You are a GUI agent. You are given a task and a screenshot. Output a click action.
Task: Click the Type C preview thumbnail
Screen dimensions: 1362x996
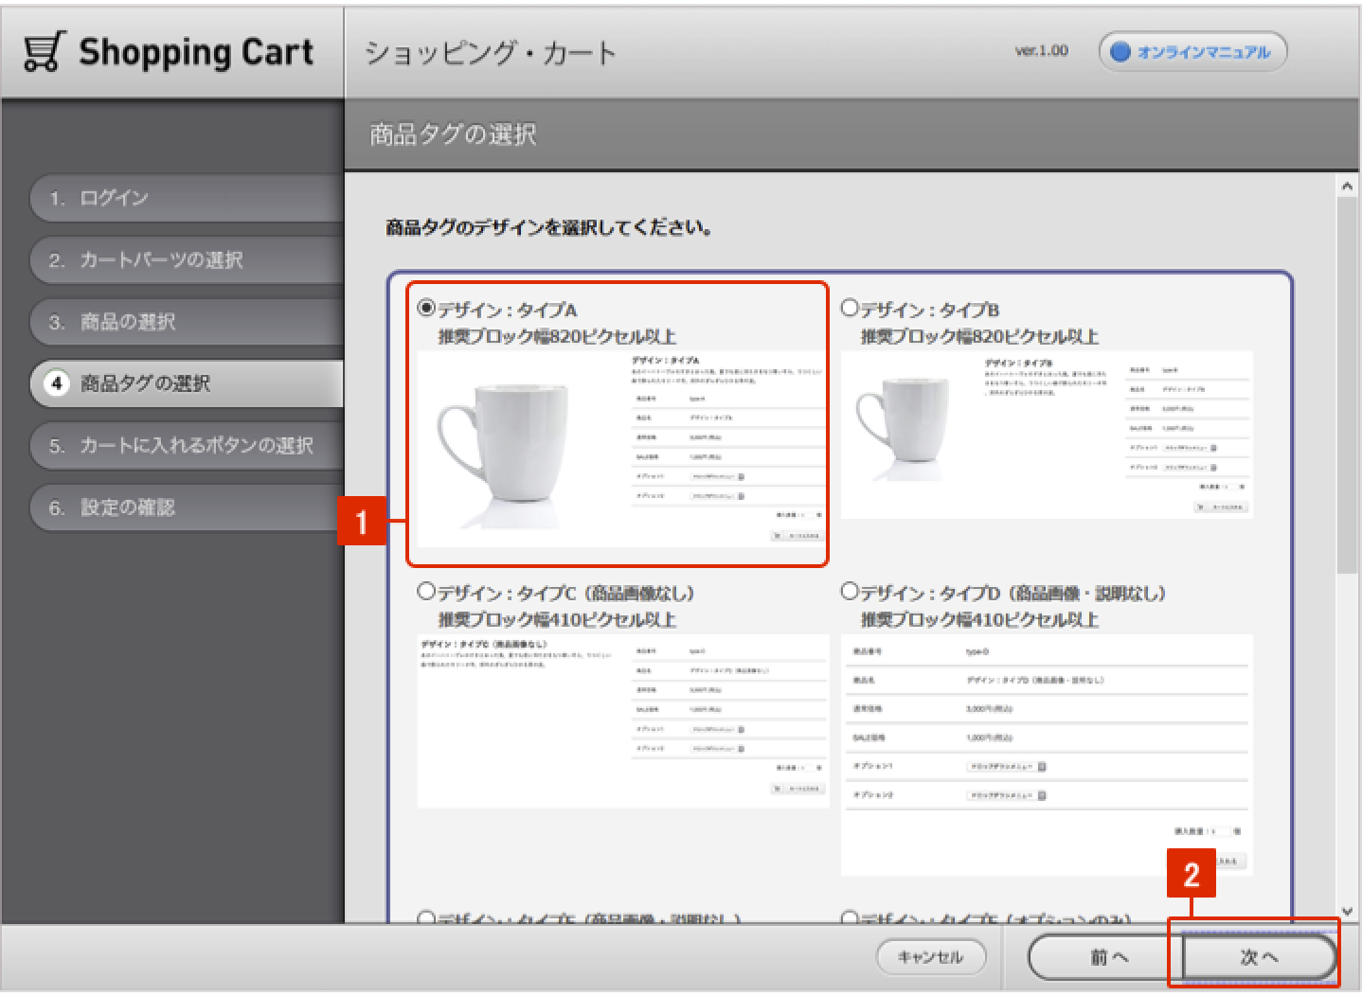(623, 720)
